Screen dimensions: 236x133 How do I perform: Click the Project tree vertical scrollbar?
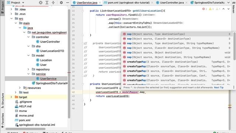(69, 64)
